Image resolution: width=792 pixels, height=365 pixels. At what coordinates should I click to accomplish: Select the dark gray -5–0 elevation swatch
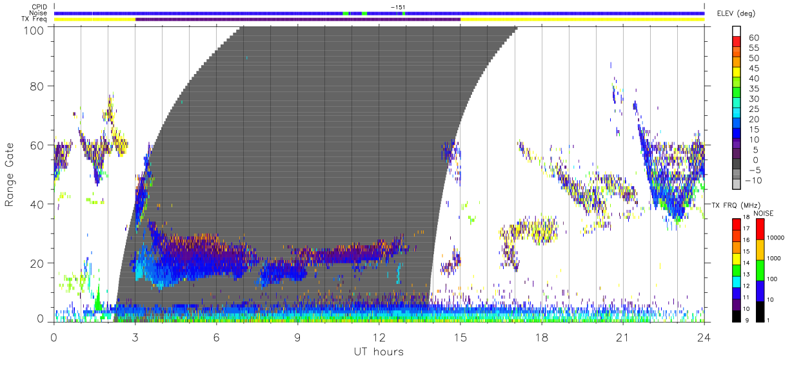pos(737,164)
